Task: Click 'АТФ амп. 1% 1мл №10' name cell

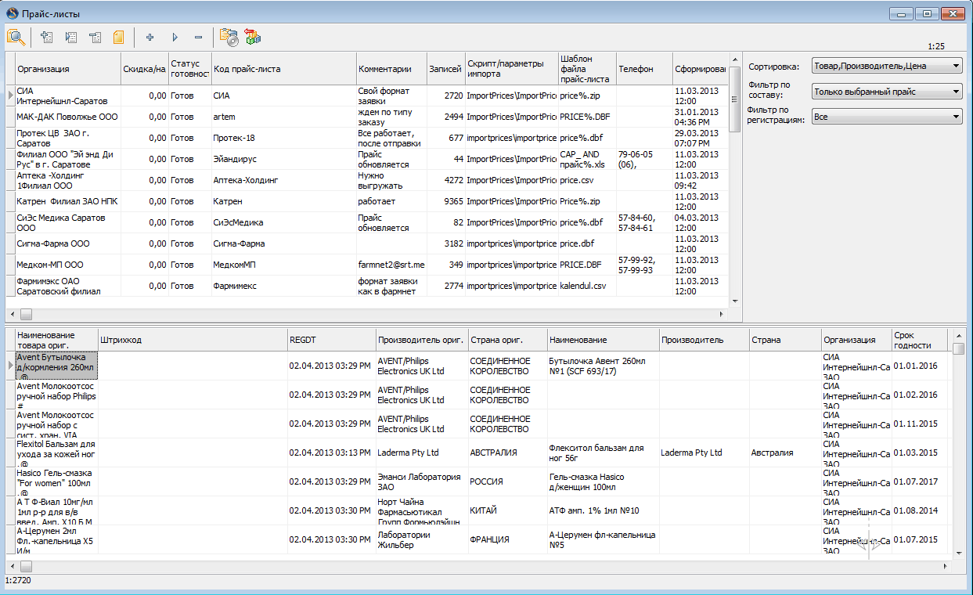Action: (603, 510)
